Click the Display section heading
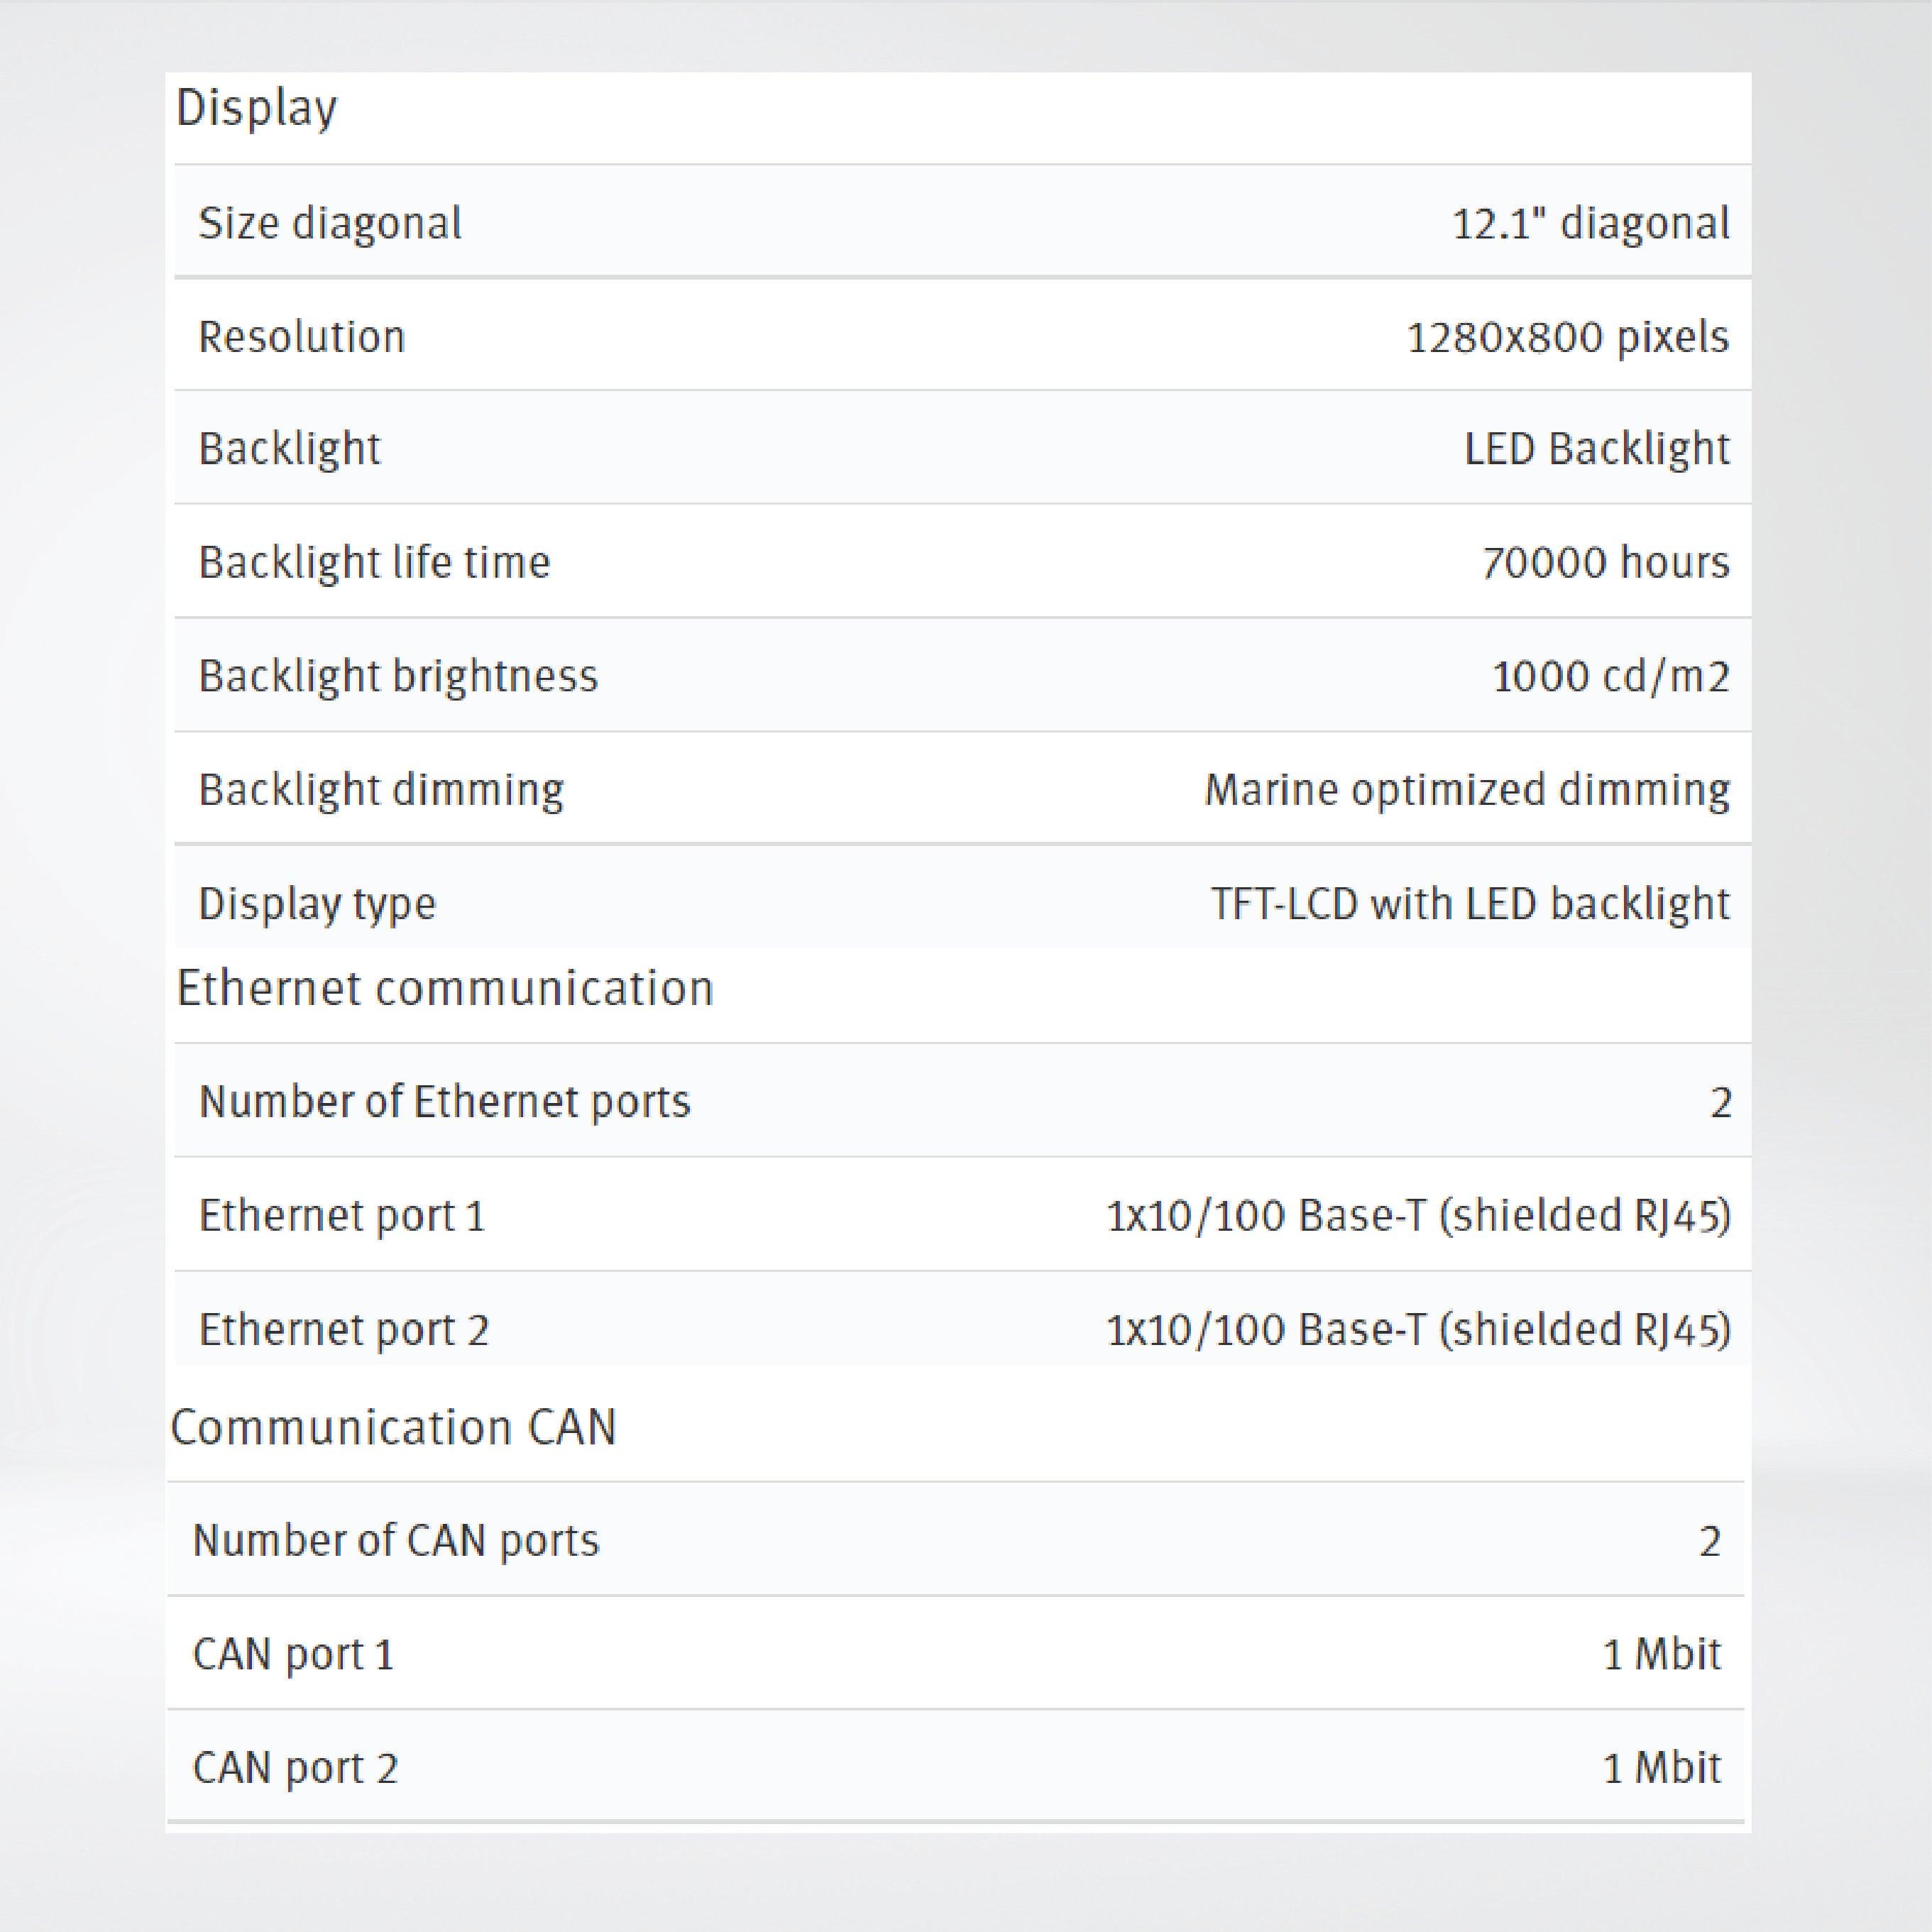 pyautogui.click(x=256, y=109)
